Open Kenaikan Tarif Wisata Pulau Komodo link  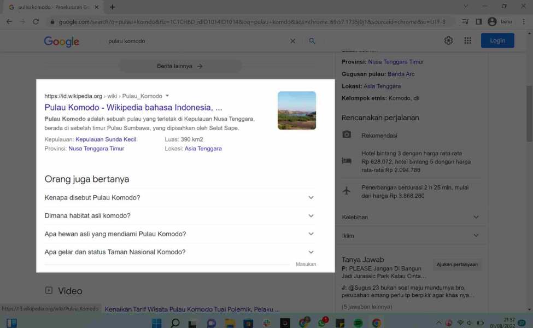point(192,309)
